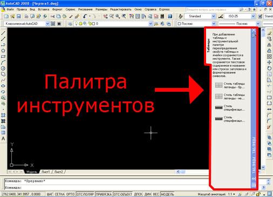The height and width of the screenshot is (197, 273).
Task: Create a new drawing with the New icon
Action: [6, 16]
